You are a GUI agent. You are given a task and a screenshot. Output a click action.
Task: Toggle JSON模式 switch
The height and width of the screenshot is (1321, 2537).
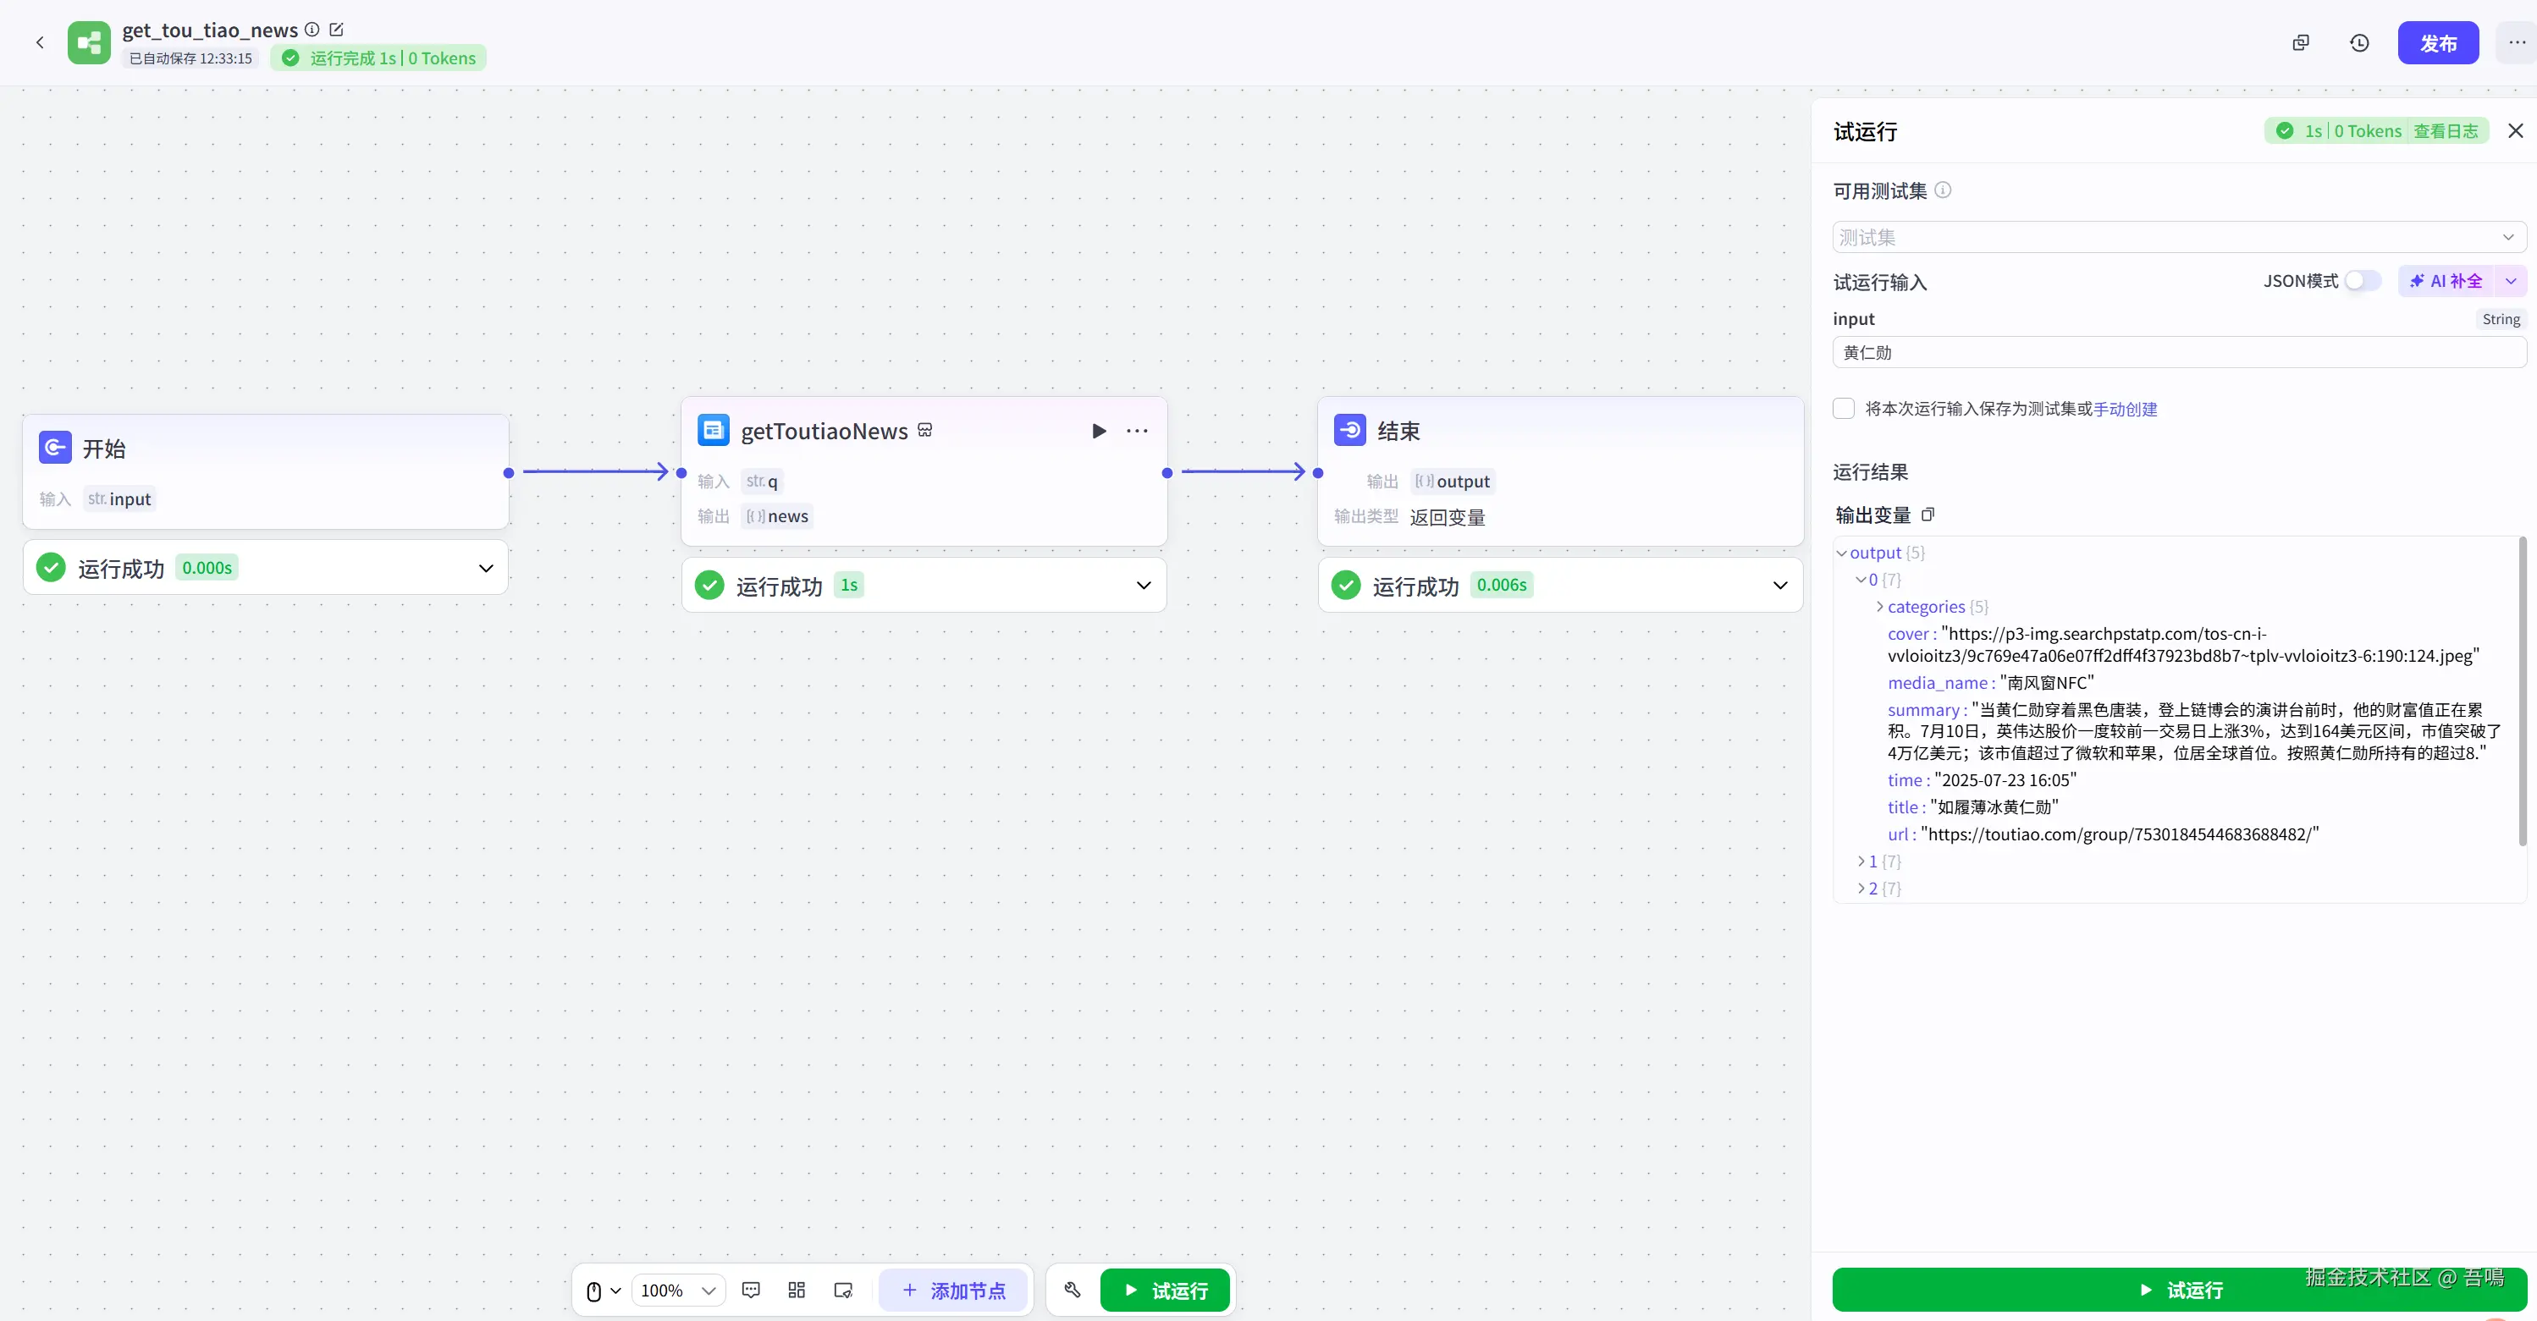pos(2362,282)
